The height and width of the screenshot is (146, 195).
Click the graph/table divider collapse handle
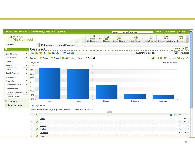(109, 112)
